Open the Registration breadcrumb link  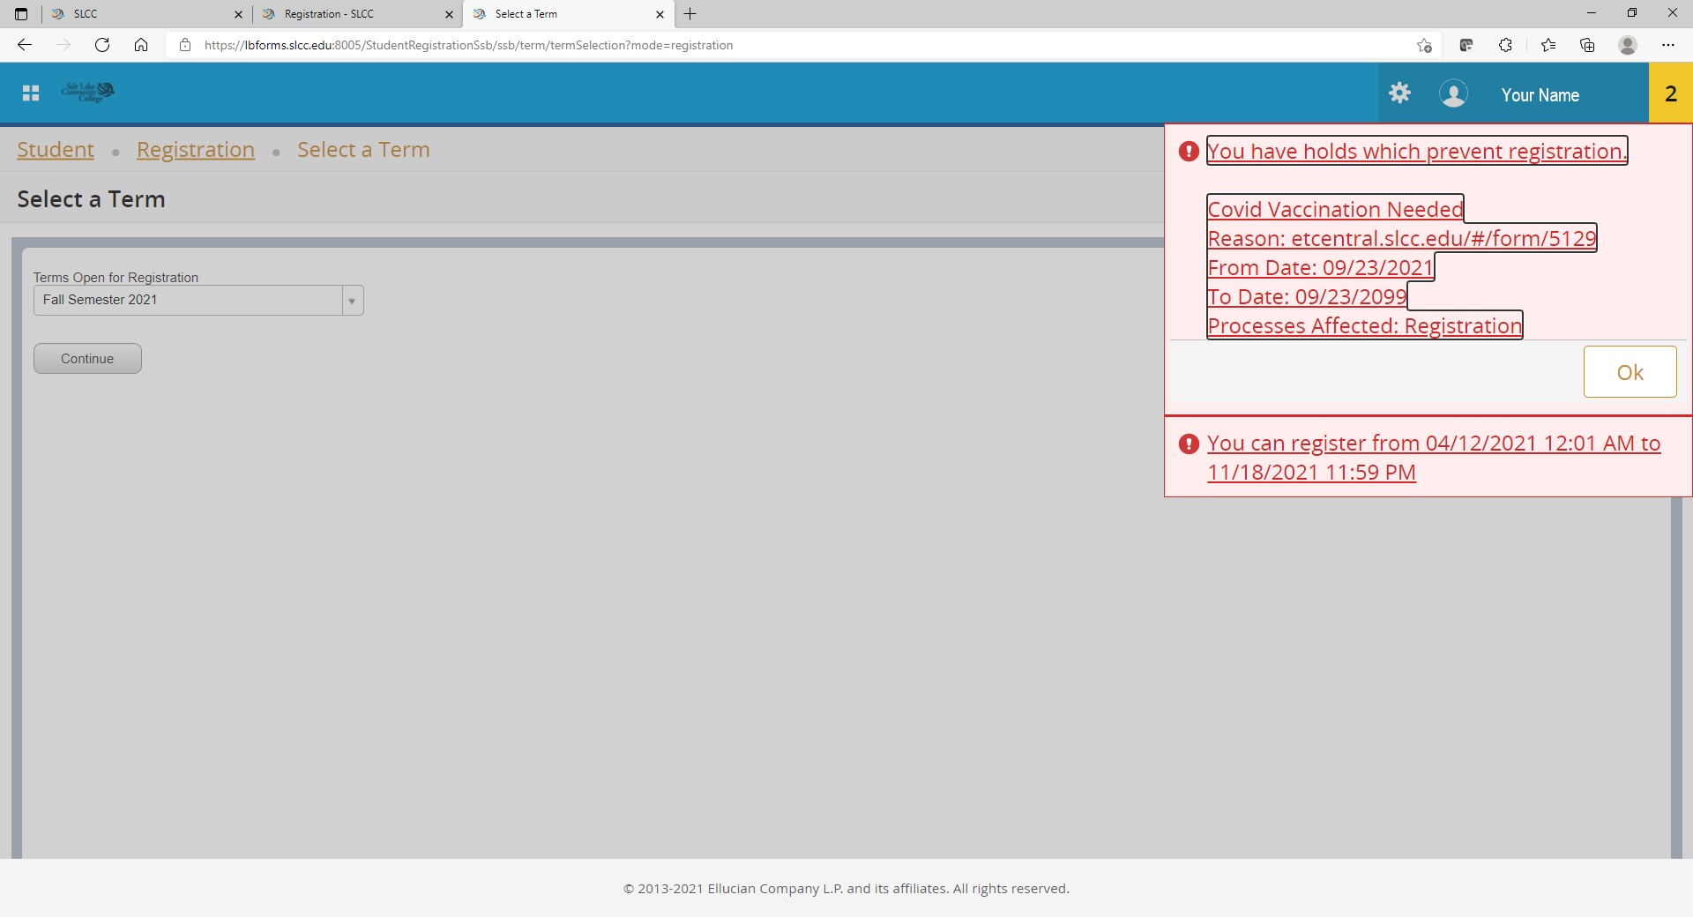(x=196, y=150)
